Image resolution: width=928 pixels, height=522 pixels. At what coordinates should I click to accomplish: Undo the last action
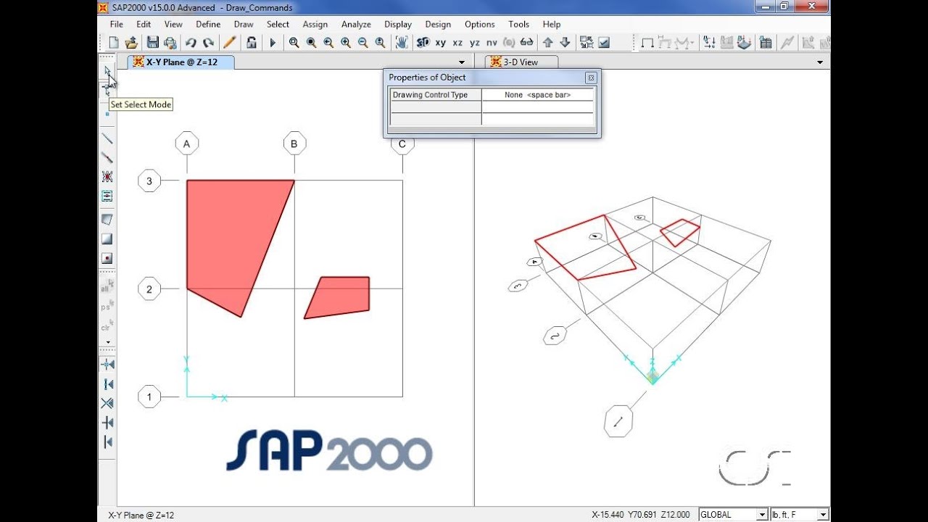tap(191, 43)
